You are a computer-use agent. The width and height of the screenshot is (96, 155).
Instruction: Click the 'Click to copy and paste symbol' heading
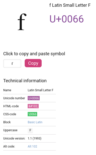pyautogui.click(x=34, y=54)
